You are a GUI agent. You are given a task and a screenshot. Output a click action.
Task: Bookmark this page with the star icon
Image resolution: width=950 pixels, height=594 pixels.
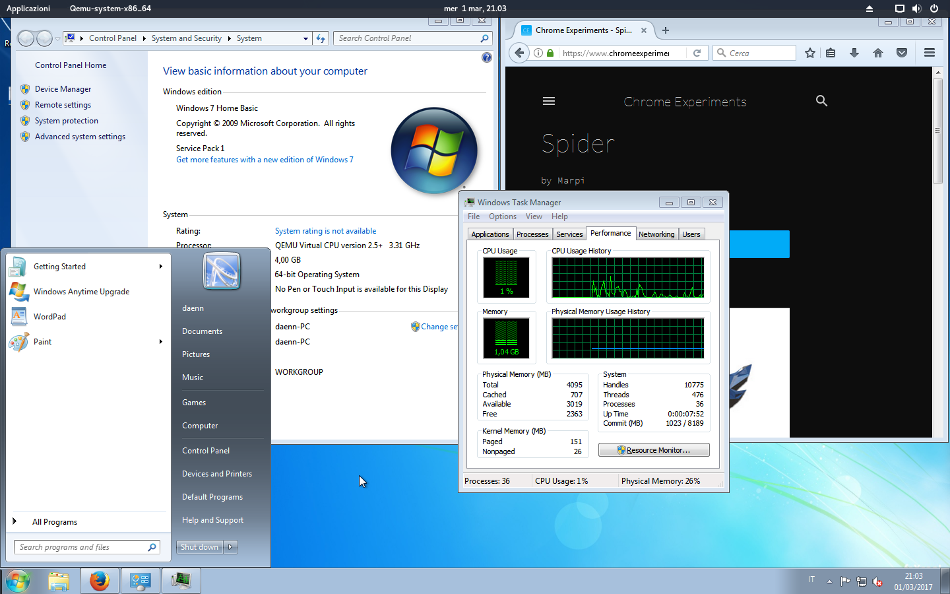coord(810,53)
